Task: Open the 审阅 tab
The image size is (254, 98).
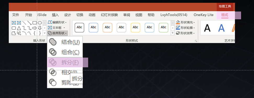Action: (127, 15)
